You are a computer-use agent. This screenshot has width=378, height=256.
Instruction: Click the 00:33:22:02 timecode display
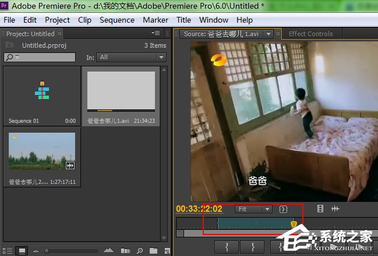tap(199, 209)
